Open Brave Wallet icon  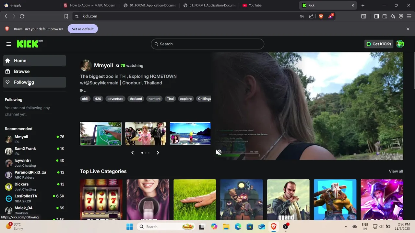[385, 16]
